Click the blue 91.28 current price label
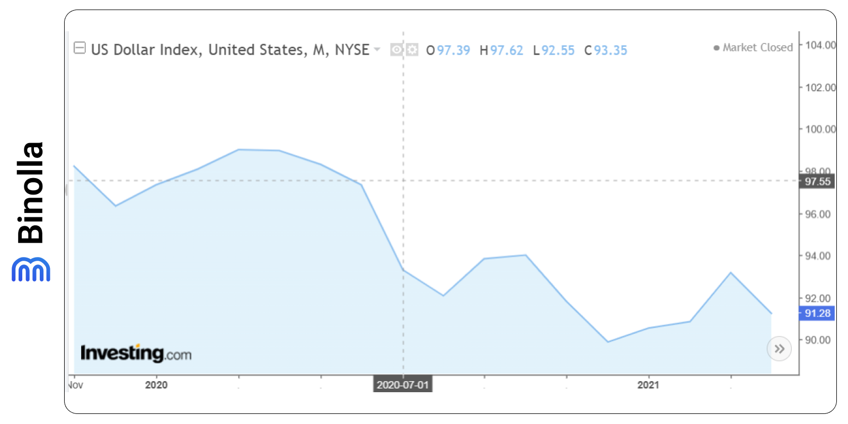 point(817,313)
